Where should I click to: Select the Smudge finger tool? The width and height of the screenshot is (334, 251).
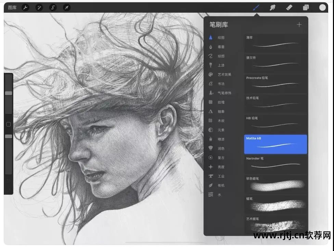(272, 7)
